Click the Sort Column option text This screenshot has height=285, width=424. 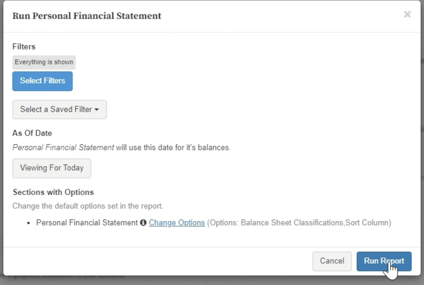367,223
